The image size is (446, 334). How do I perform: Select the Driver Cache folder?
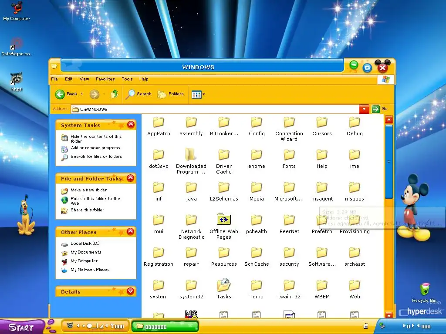pos(224,162)
